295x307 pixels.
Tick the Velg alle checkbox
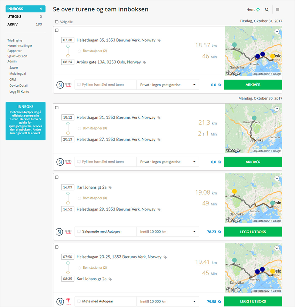click(x=57, y=22)
